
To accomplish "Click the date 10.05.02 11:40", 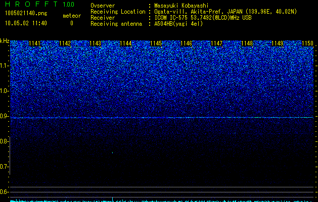I will pyautogui.click(x=26, y=23).
